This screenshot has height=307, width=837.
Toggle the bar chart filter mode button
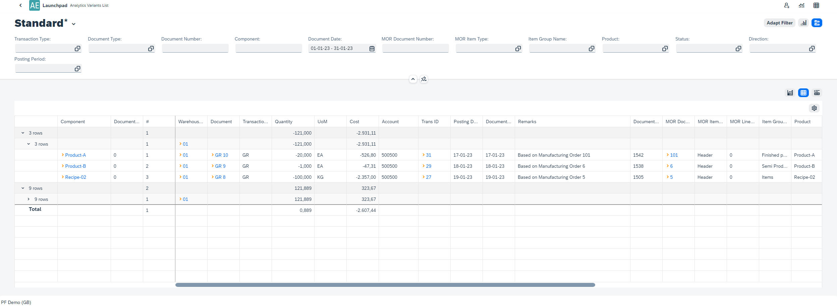[803, 23]
